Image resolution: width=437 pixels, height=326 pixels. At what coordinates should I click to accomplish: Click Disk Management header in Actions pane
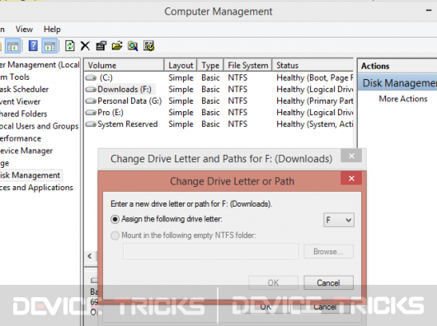point(397,82)
